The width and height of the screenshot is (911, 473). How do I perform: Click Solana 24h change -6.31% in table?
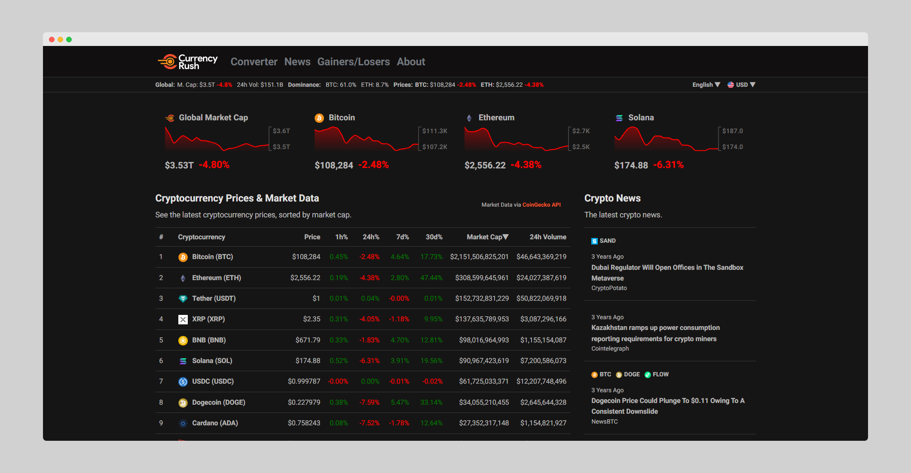(369, 361)
